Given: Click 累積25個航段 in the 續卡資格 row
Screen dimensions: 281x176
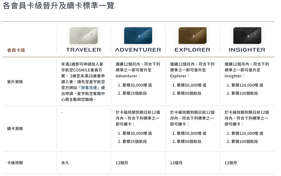Looking at the screenshot, I should (x=134, y=142).
